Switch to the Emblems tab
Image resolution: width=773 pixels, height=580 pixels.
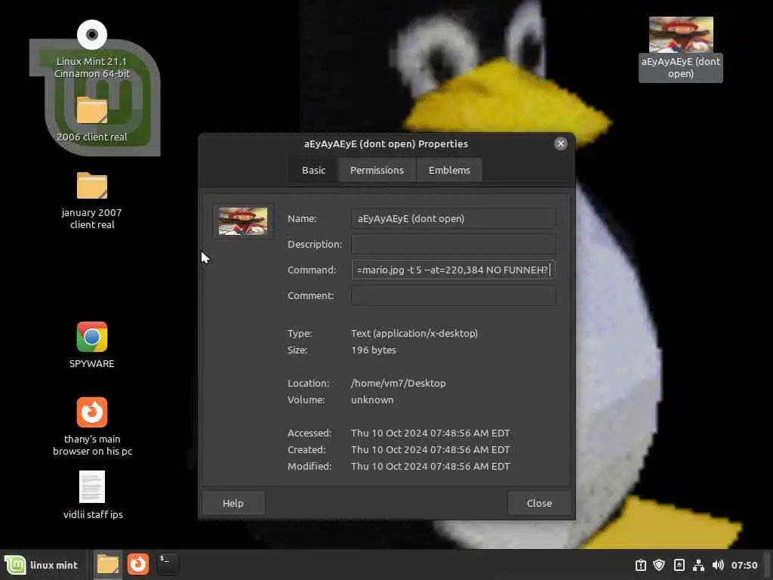pyautogui.click(x=449, y=170)
